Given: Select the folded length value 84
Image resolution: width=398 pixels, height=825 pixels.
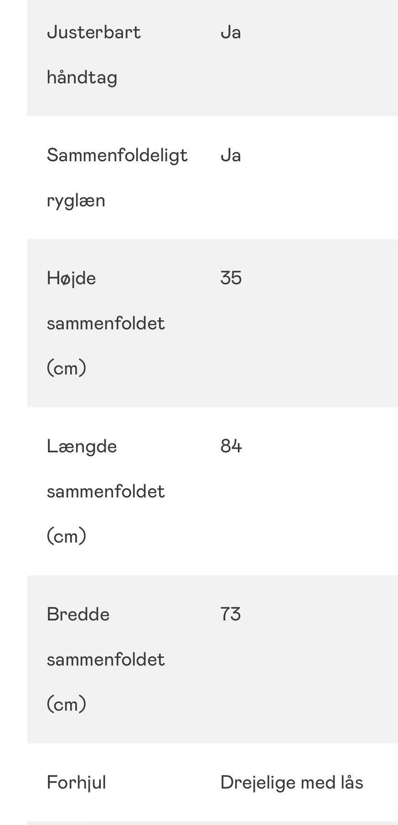Looking at the screenshot, I should tap(231, 446).
